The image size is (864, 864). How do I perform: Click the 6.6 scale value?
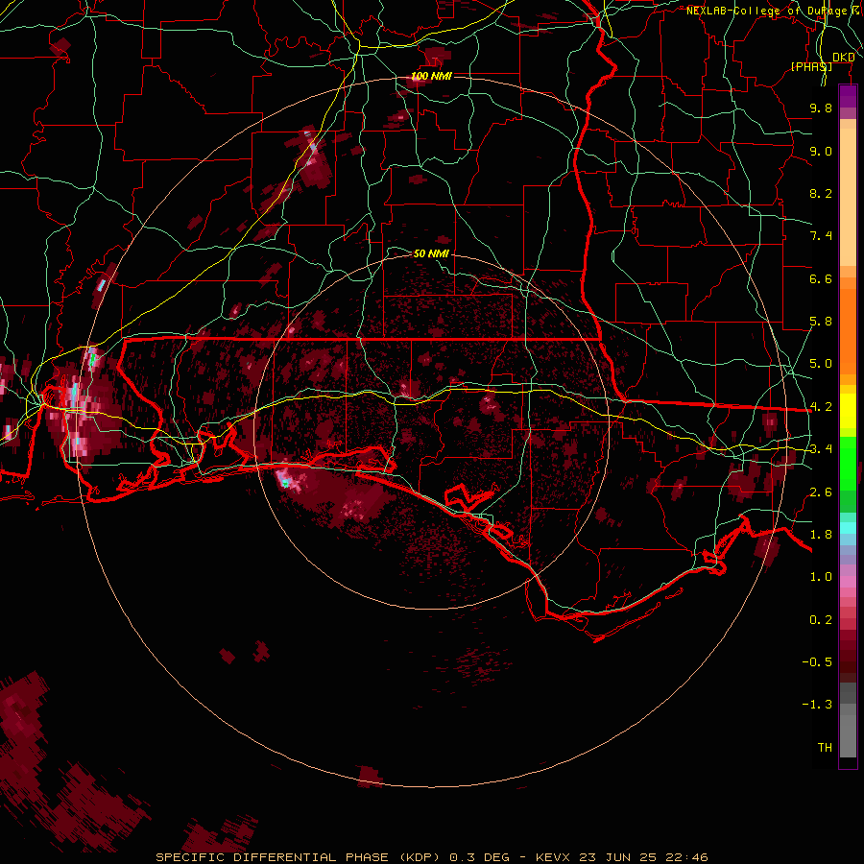pyautogui.click(x=821, y=278)
